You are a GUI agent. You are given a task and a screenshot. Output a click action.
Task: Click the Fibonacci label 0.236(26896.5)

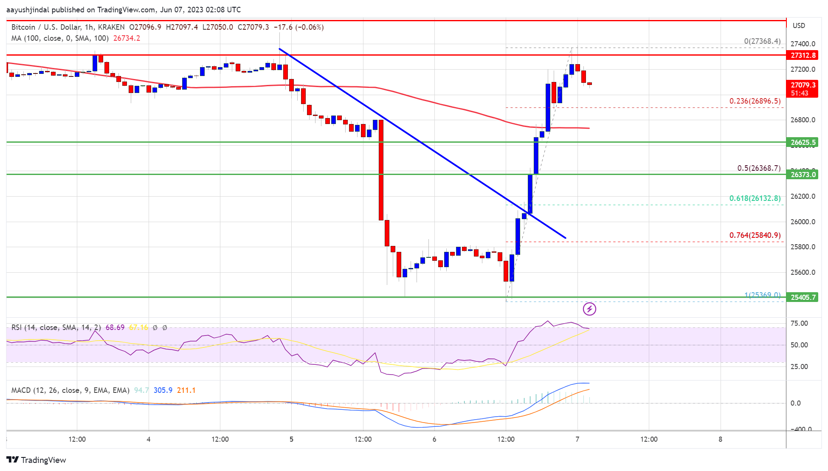755,101
